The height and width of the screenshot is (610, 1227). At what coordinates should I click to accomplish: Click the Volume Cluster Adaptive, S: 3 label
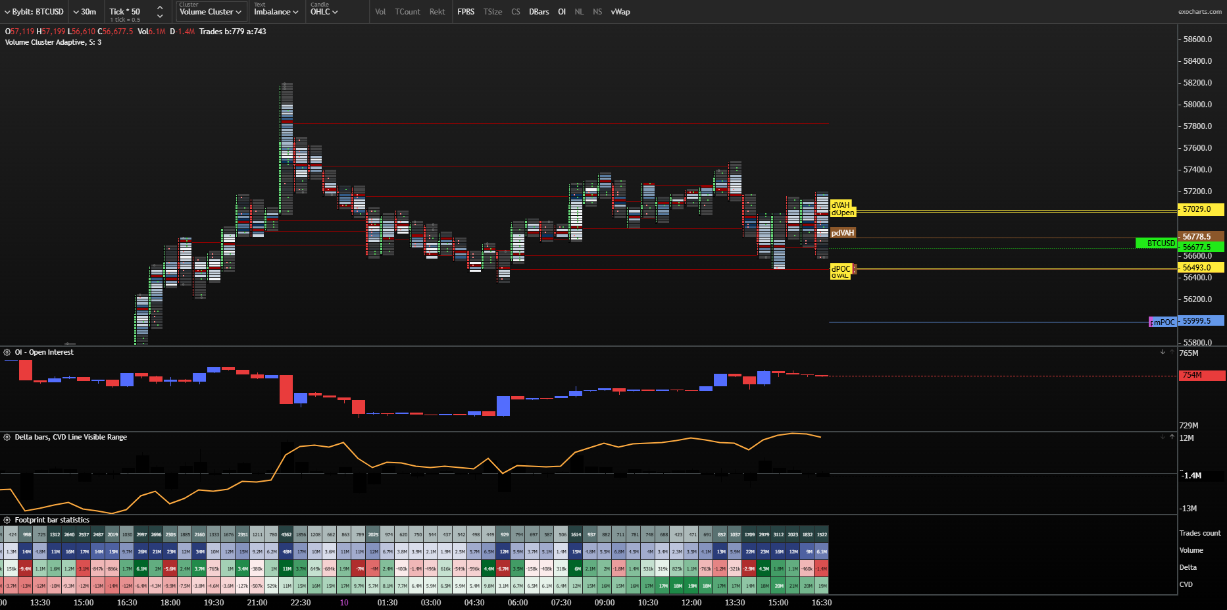[x=53, y=42]
